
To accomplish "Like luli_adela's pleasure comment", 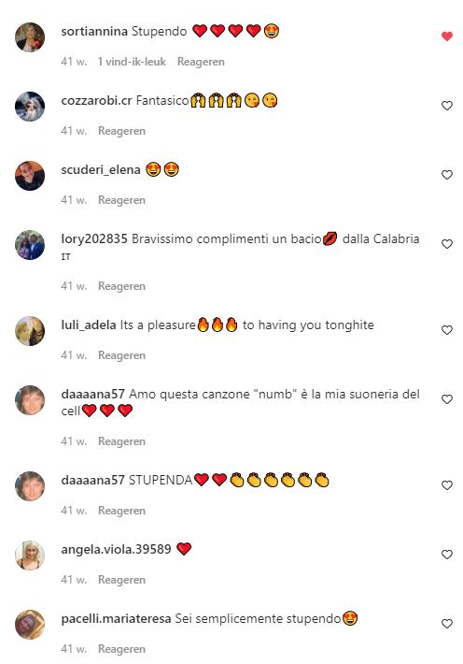I will coord(447,329).
